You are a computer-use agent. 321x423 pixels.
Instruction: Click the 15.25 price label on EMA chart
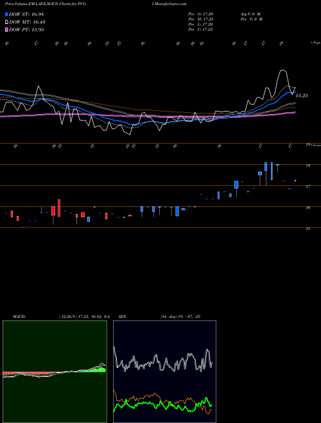(x=302, y=95)
